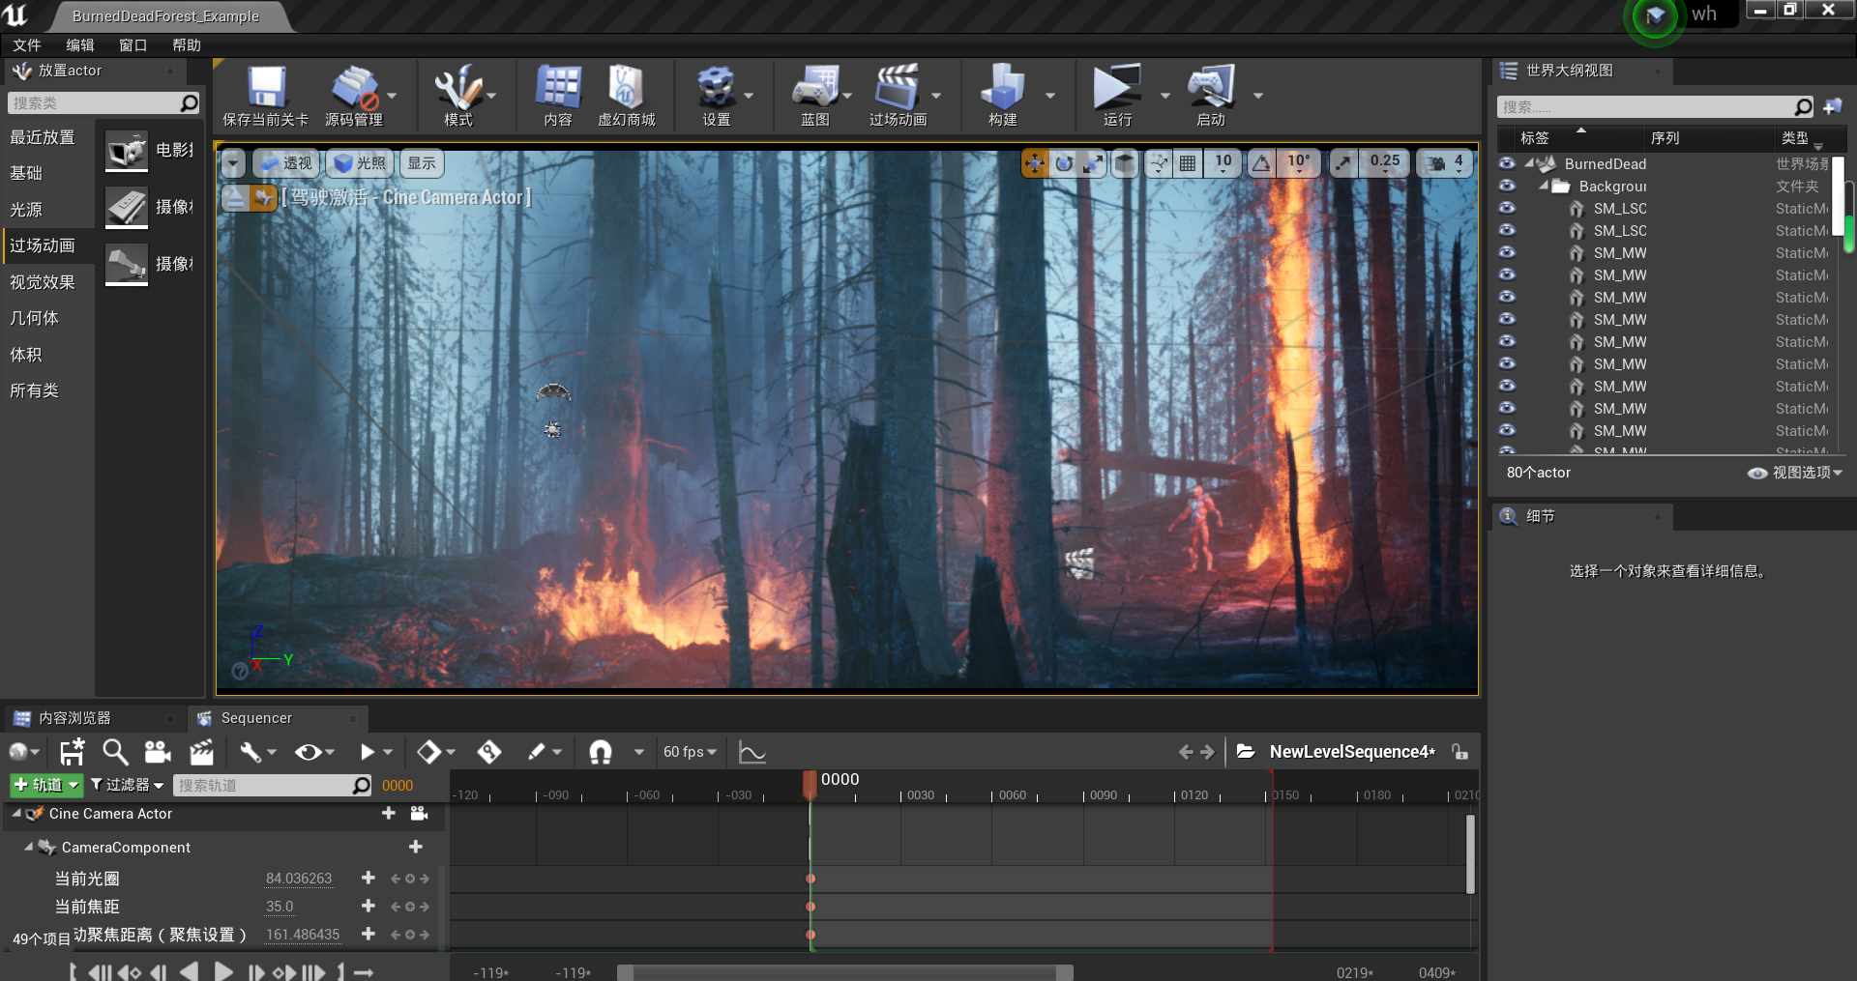Open the 视图选项 view options dropdown
Viewport: 1857px width, 981px height.
click(1795, 473)
